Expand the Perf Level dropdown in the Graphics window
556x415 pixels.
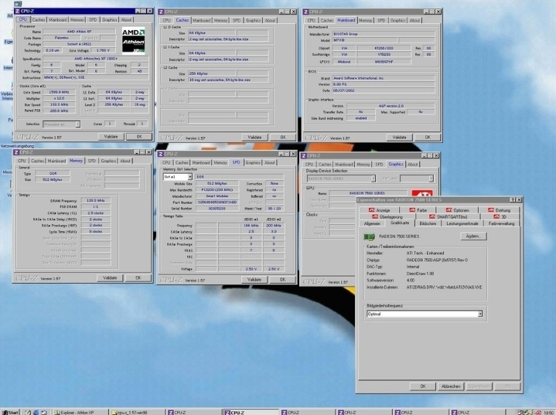pos(431,179)
